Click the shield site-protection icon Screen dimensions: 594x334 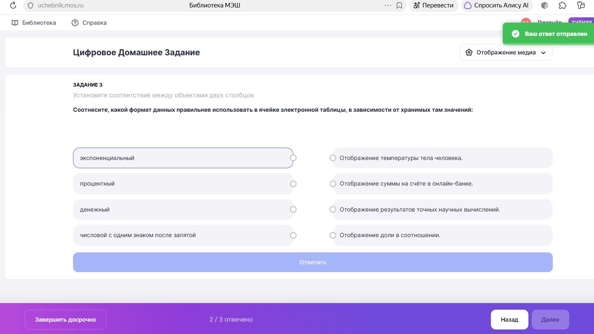[x=30, y=5]
